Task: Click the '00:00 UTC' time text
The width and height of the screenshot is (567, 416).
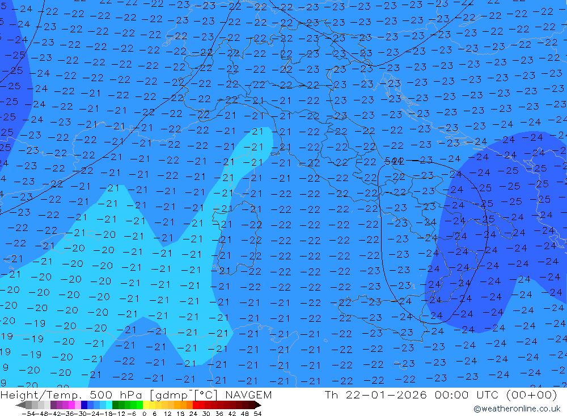Action: click(468, 395)
